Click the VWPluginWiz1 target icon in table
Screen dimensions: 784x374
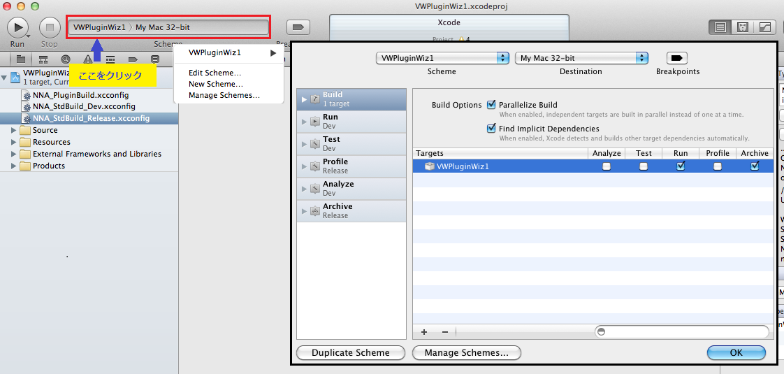coord(430,166)
